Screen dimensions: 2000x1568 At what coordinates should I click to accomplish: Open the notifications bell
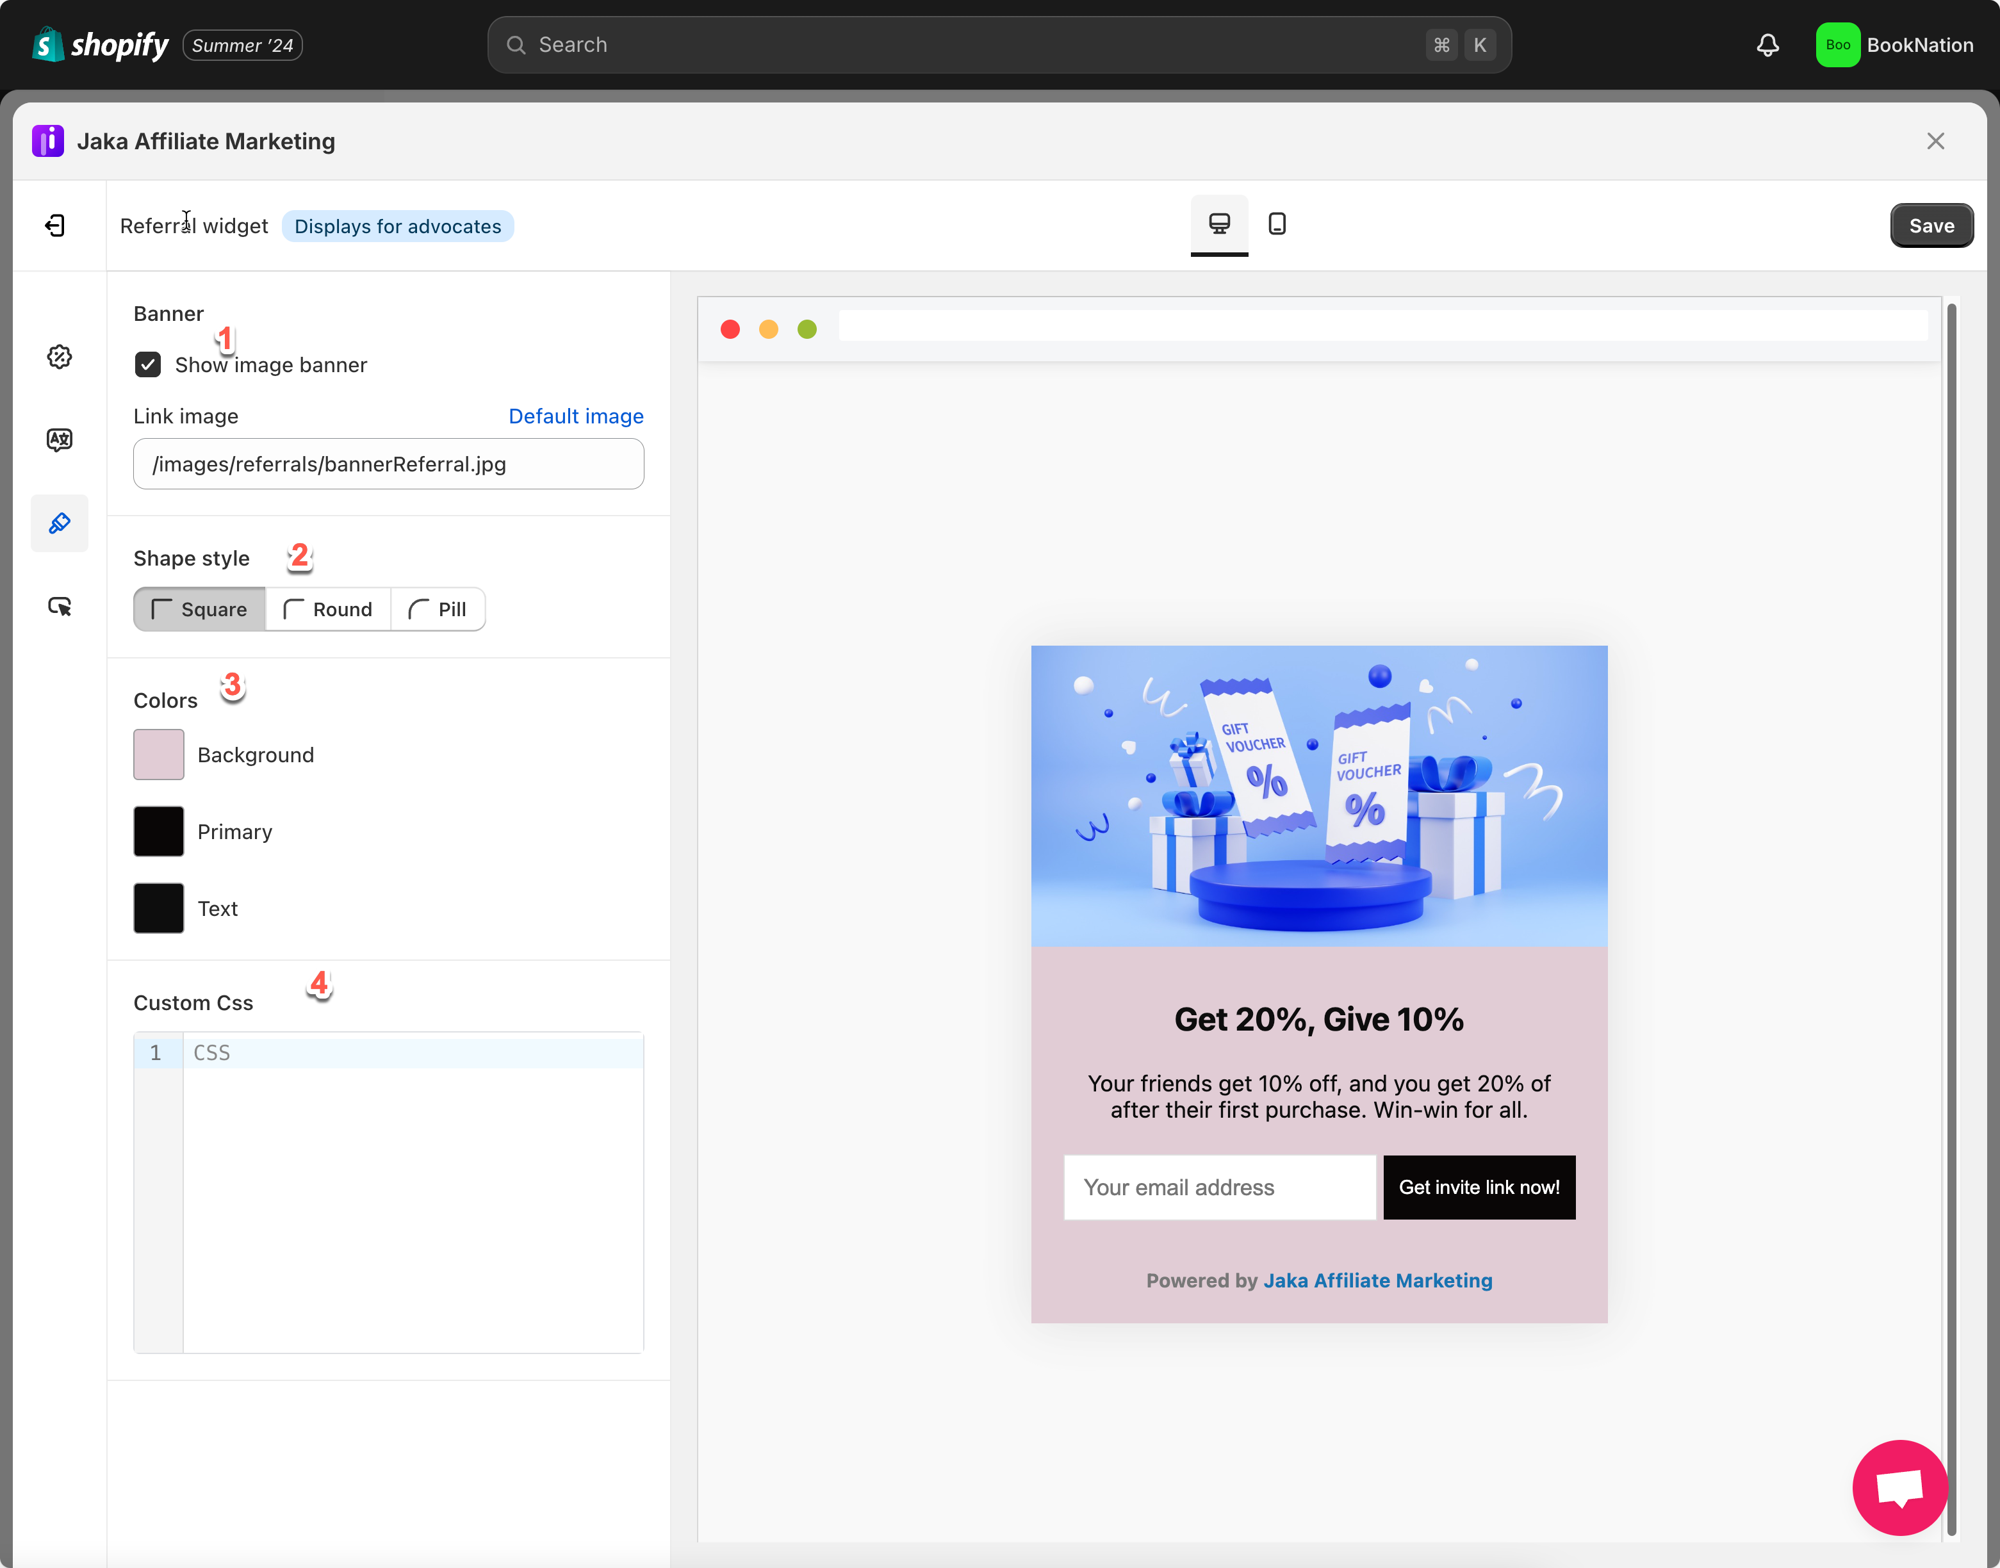[x=1767, y=45]
